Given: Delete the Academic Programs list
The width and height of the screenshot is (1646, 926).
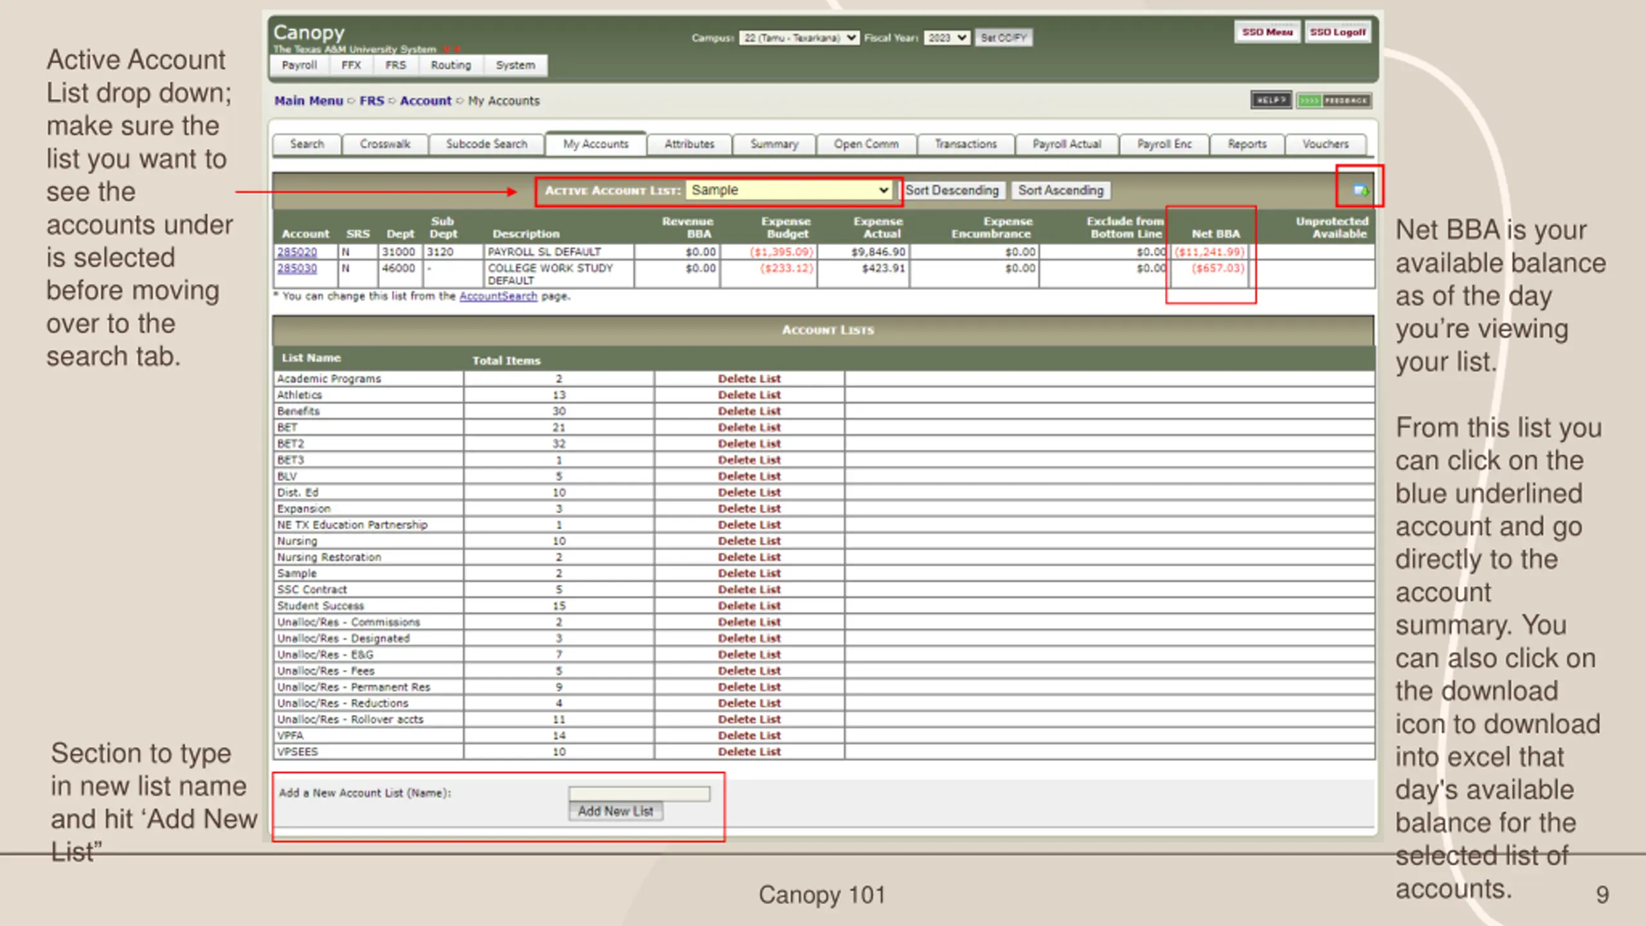Looking at the screenshot, I should click(x=749, y=379).
